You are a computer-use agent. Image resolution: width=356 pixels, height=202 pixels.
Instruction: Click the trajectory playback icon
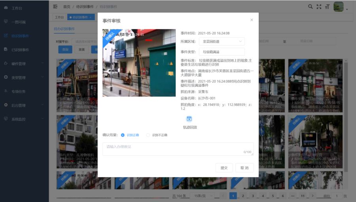[189, 119]
